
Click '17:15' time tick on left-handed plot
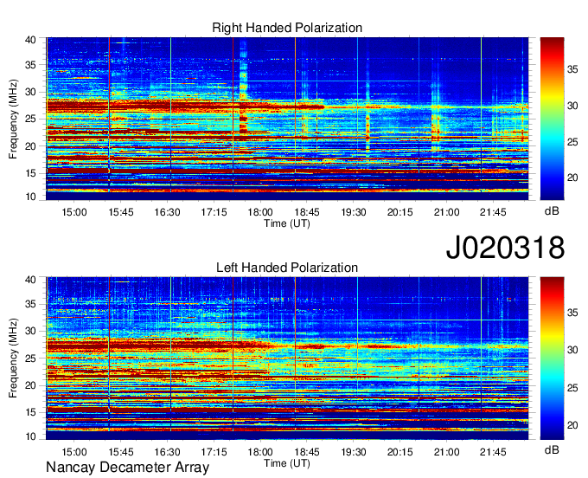pyautogui.click(x=214, y=452)
